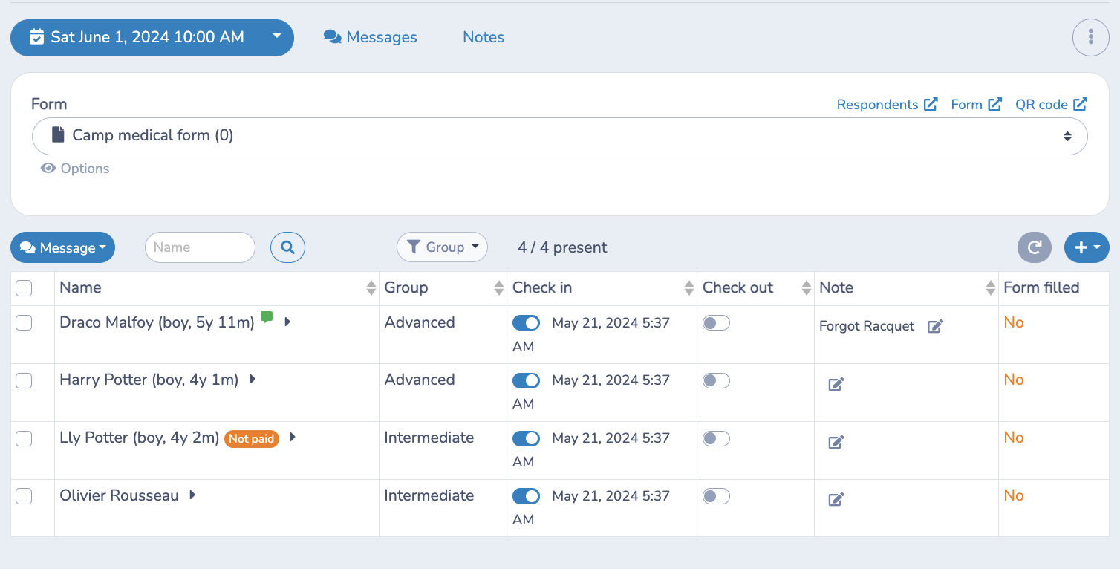Click the search magnifier icon button
The width and height of the screenshot is (1120, 569).
[287, 247]
